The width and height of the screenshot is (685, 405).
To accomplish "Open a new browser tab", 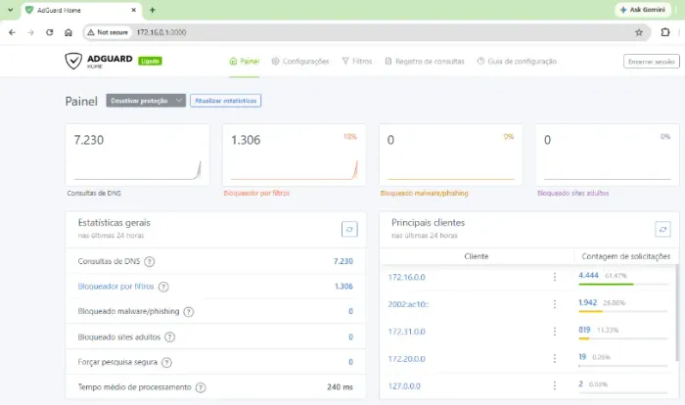I will [x=153, y=10].
